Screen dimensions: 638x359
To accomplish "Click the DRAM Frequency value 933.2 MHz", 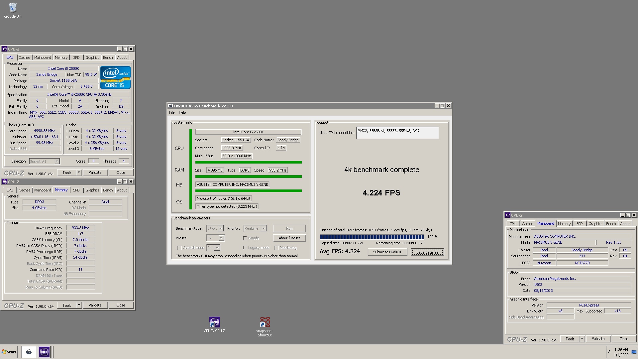I will [x=80, y=228].
